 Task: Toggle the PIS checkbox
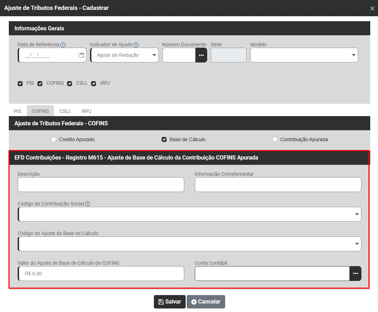(20, 83)
